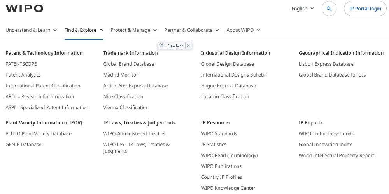This screenshot has height=194, width=389.
Task: Select Vienna Classification
Action: click(x=126, y=108)
